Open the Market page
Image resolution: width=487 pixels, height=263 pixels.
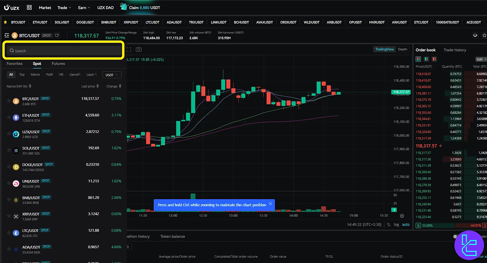(x=45, y=8)
